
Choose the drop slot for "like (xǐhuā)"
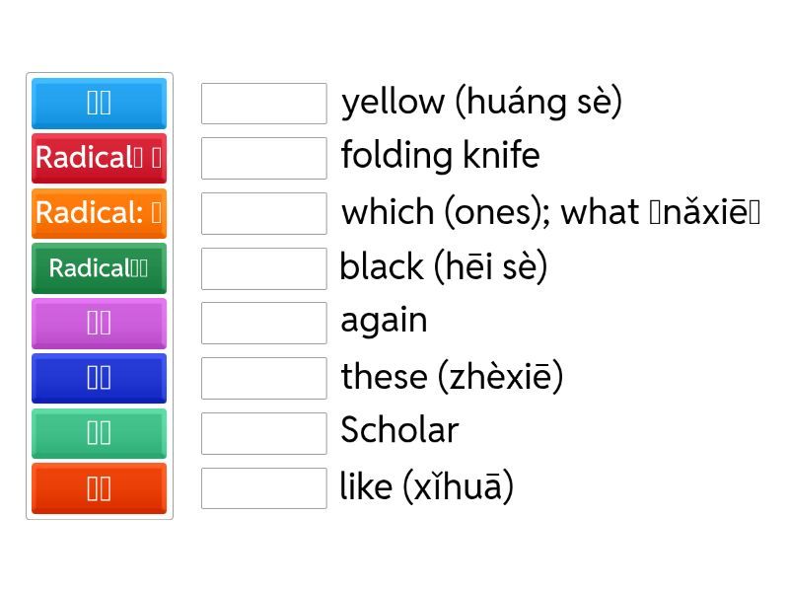(263, 488)
